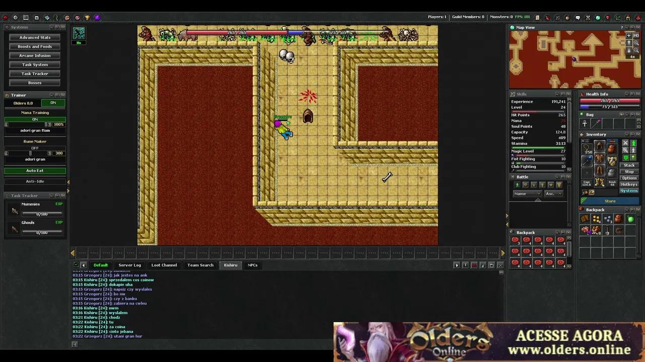Viewport: 645px width, 362px height.
Task: Open the Loot Channel tab
Action: 164,265
